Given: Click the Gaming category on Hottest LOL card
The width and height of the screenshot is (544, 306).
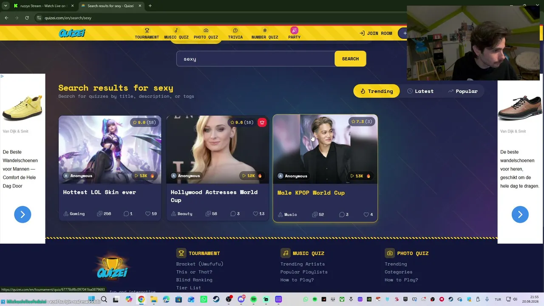Looking at the screenshot, I should 74,214.
